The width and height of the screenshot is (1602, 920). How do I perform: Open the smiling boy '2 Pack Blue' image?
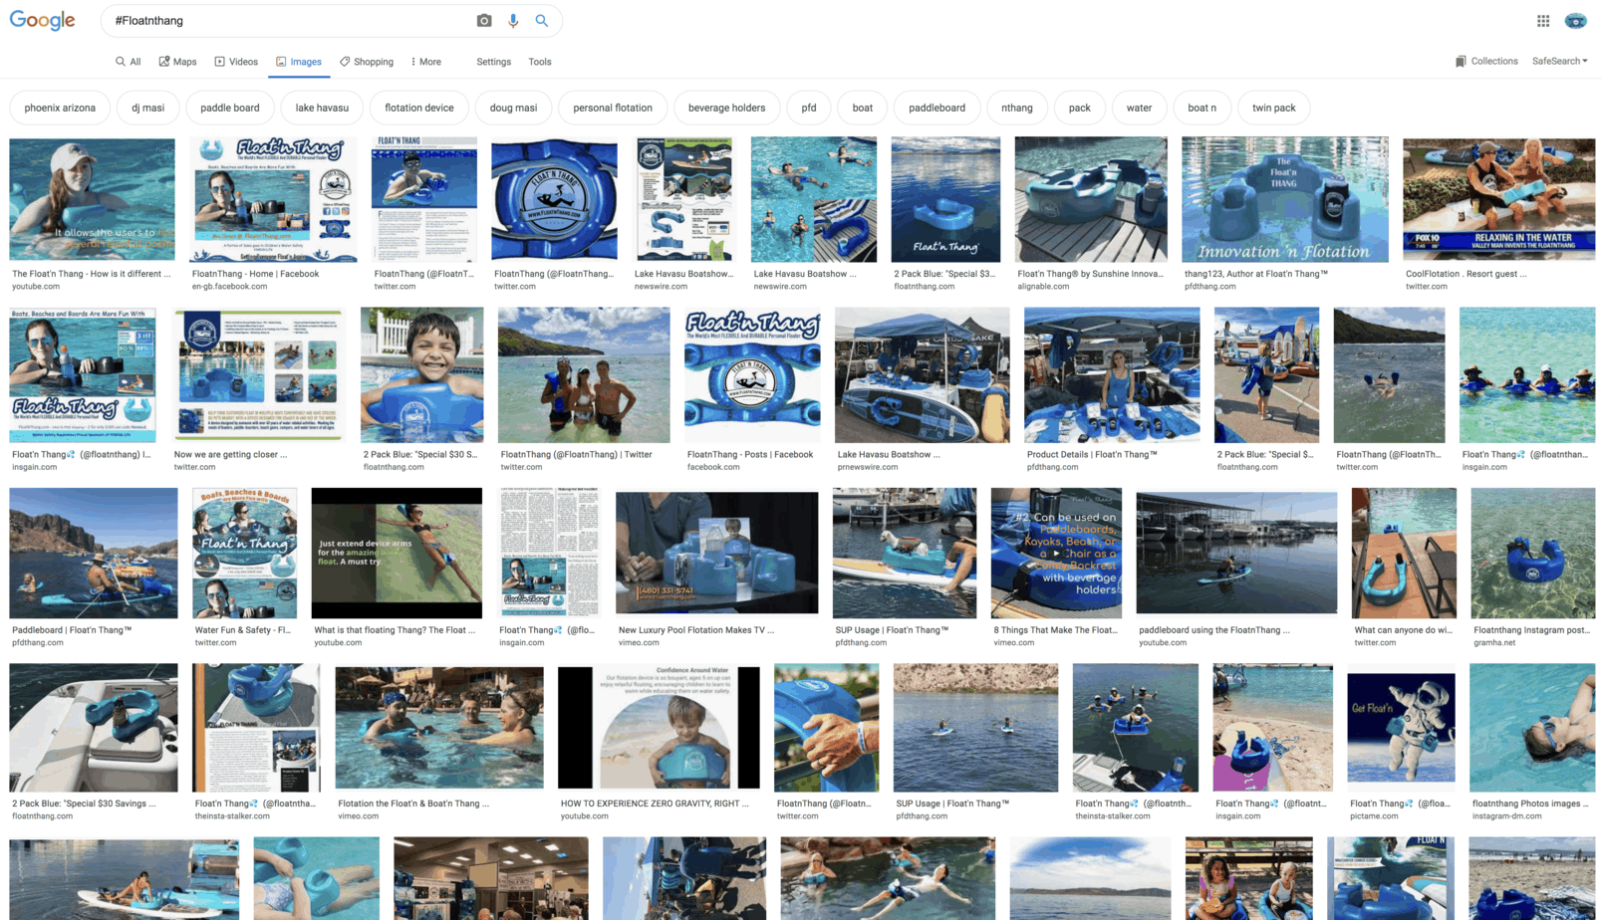(x=422, y=374)
